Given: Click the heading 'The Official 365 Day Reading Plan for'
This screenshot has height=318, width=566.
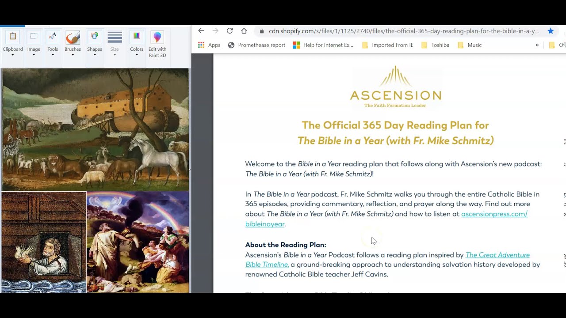Looking at the screenshot, I should pyautogui.click(x=395, y=125).
